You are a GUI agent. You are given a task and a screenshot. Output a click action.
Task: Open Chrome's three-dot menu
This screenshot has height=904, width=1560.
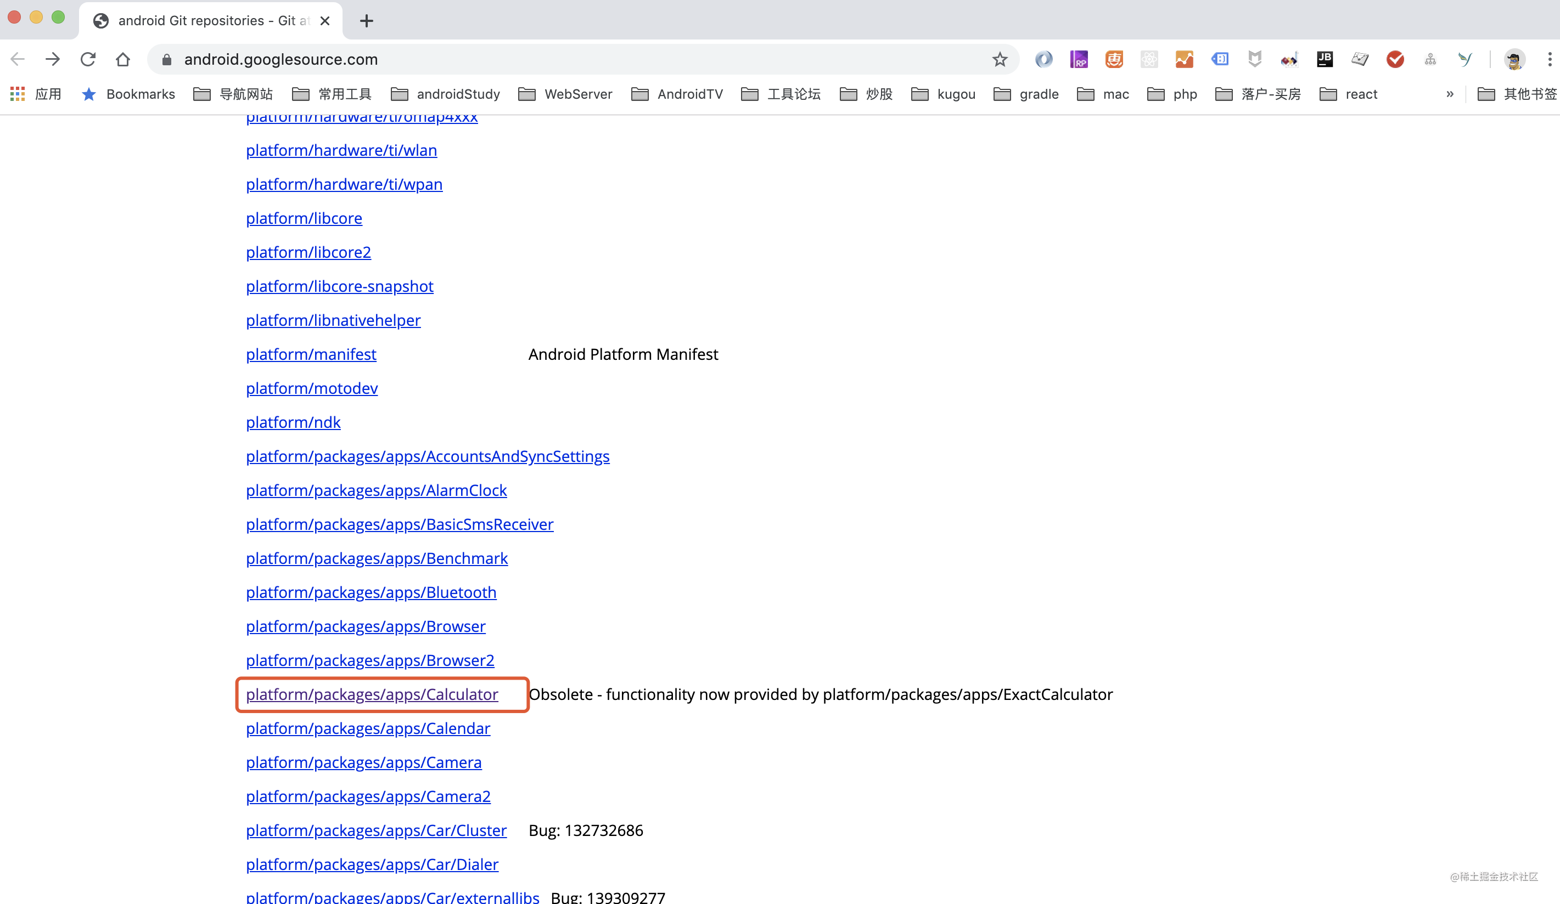[x=1549, y=59]
